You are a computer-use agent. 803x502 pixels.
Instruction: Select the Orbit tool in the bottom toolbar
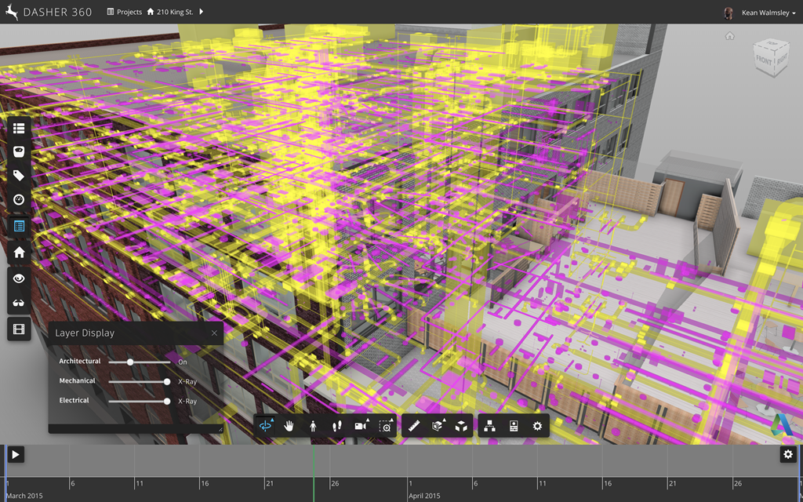click(x=267, y=426)
